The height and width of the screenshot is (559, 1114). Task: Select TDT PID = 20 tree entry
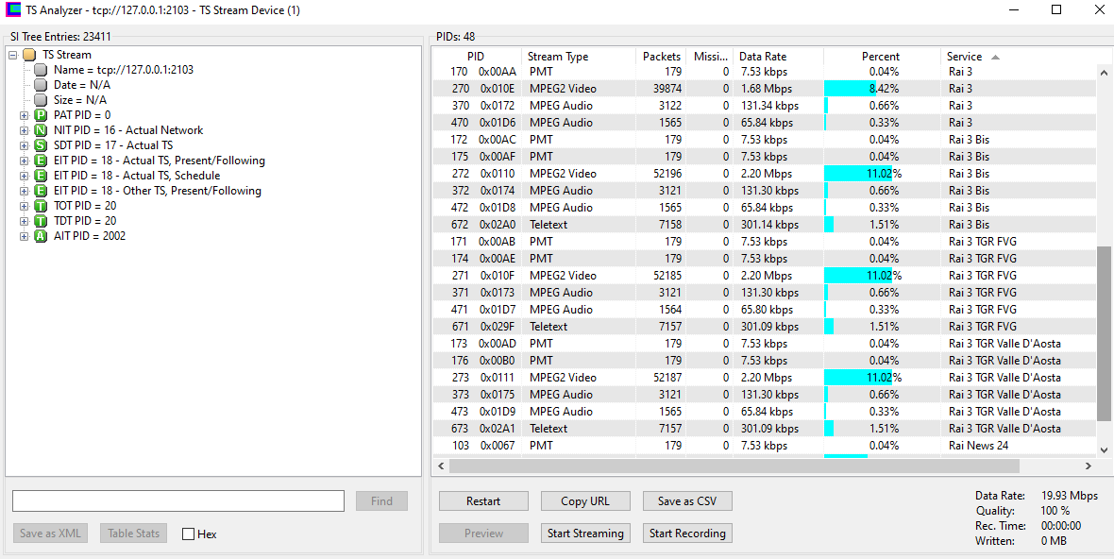85,221
